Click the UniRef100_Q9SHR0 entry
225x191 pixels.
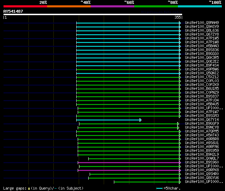202,174
